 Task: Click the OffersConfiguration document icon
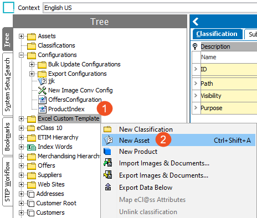point(42,100)
